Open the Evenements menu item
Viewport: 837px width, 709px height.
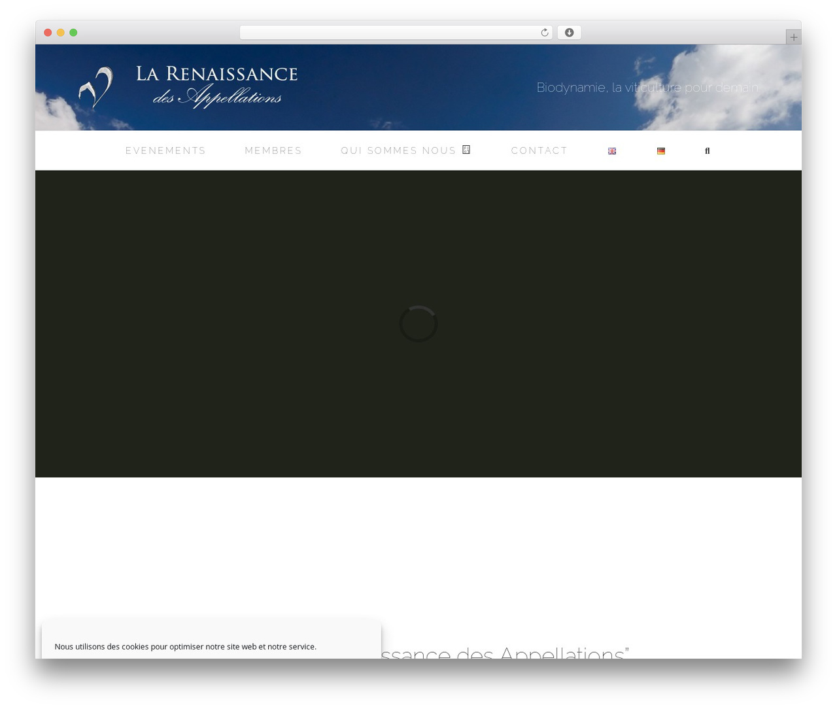[165, 151]
